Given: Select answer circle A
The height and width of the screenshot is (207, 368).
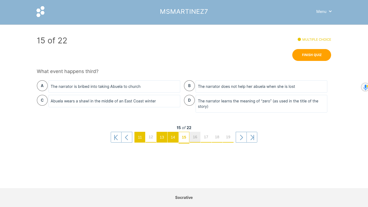Looking at the screenshot, I should (42, 86).
